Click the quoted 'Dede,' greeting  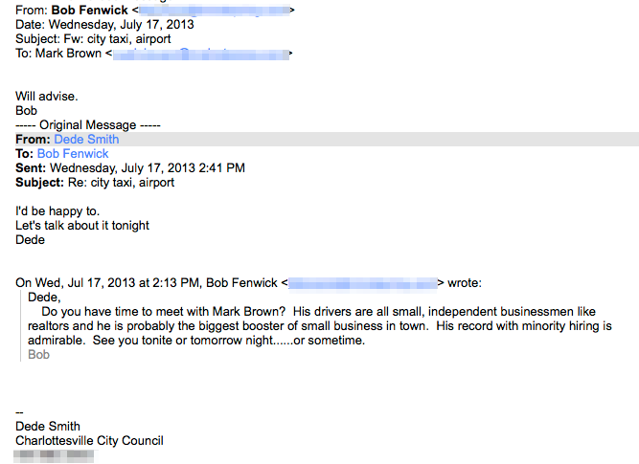[x=44, y=298]
